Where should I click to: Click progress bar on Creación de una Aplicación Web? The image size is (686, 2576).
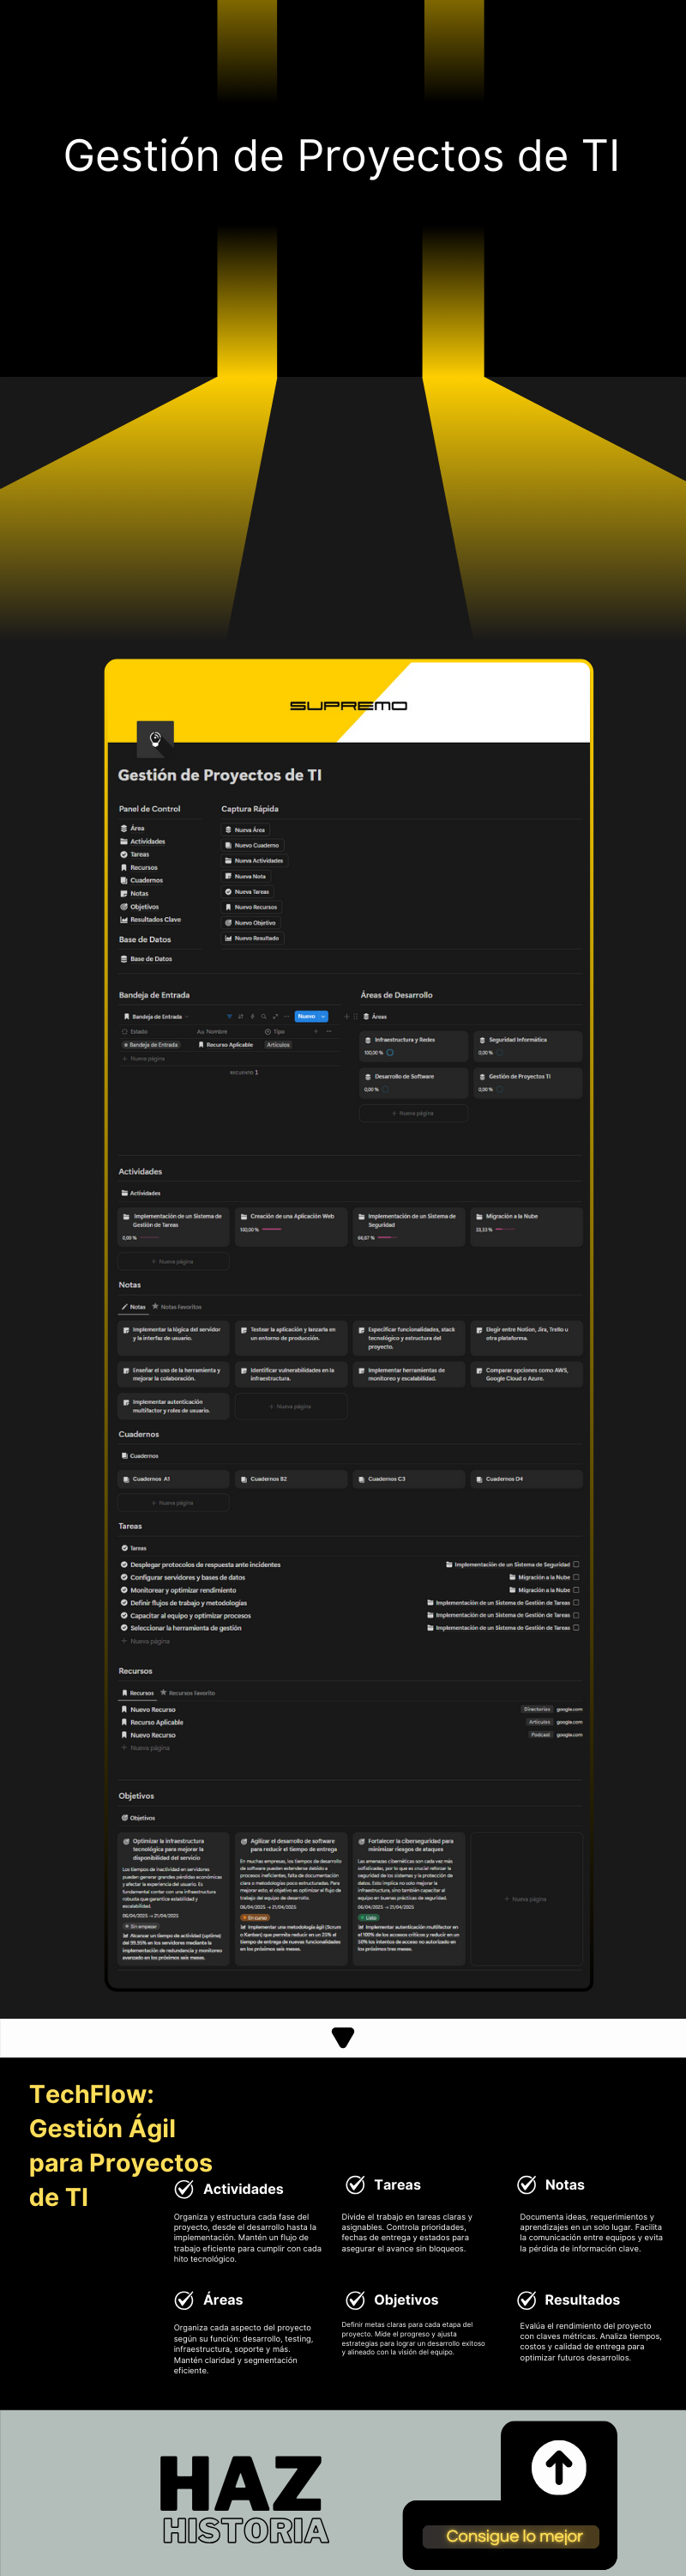(272, 1229)
